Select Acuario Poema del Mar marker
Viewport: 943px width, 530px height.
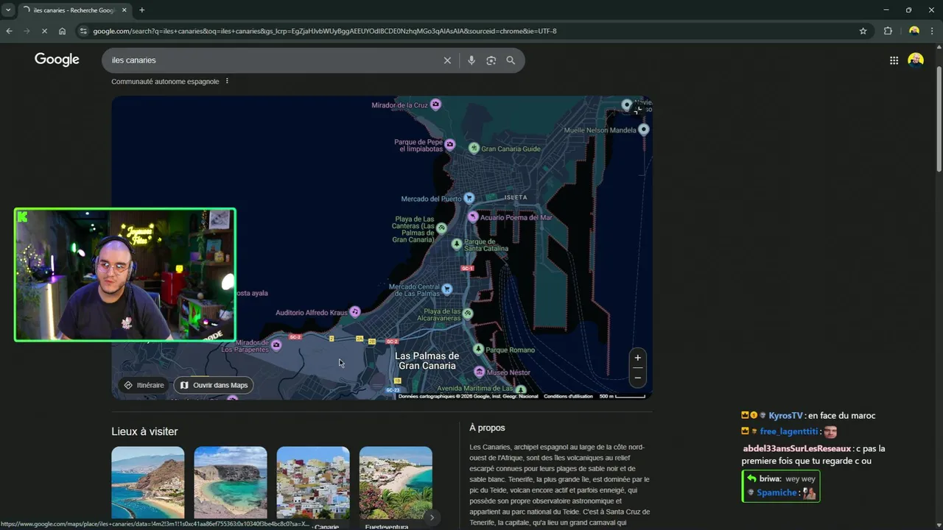(x=473, y=216)
